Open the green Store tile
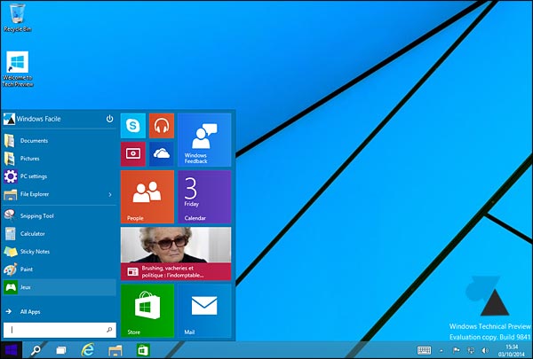The width and height of the screenshot is (533, 359). pyautogui.click(x=147, y=310)
